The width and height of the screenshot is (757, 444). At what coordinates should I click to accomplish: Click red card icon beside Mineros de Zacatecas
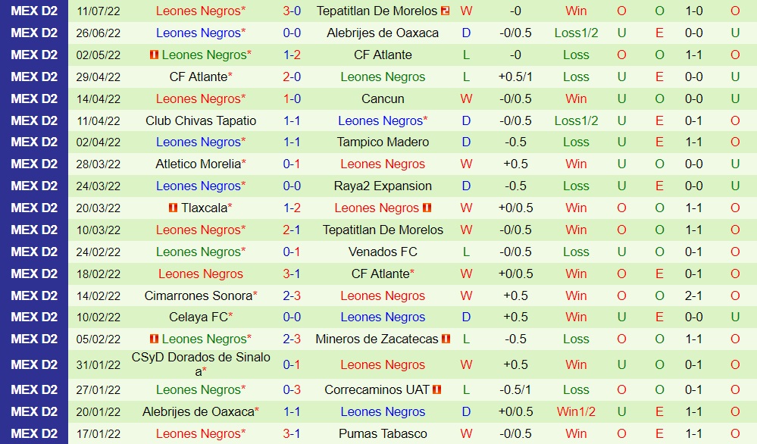pyautogui.click(x=446, y=339)
